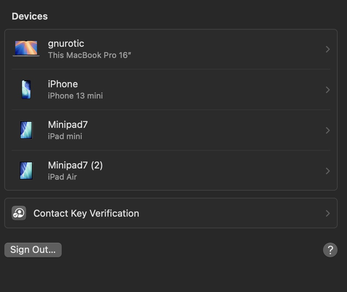The height and width of the screenshot is (292, 347).
Task: Expand the gnurotic row chevron
Action: click(x=327, y=49)
